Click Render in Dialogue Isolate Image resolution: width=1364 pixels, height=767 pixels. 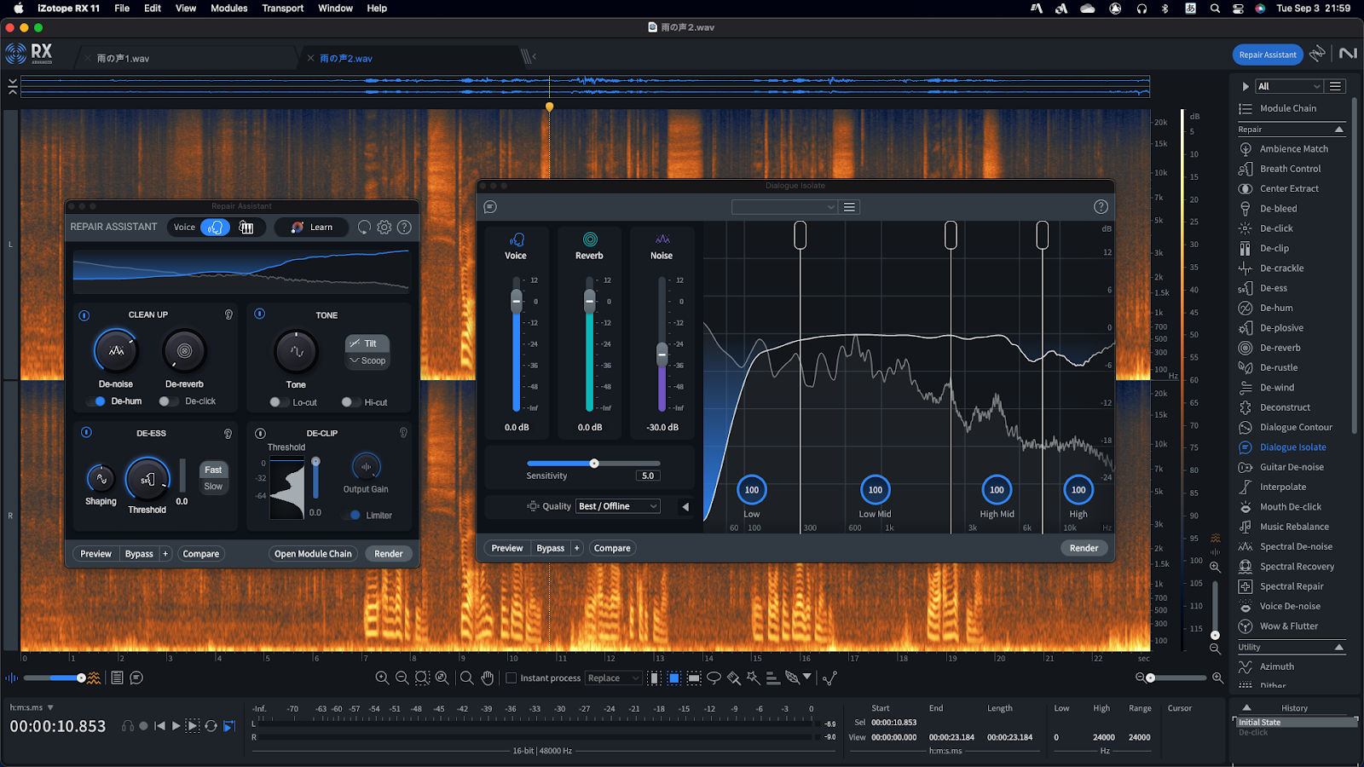click(x=1084, y=548)
